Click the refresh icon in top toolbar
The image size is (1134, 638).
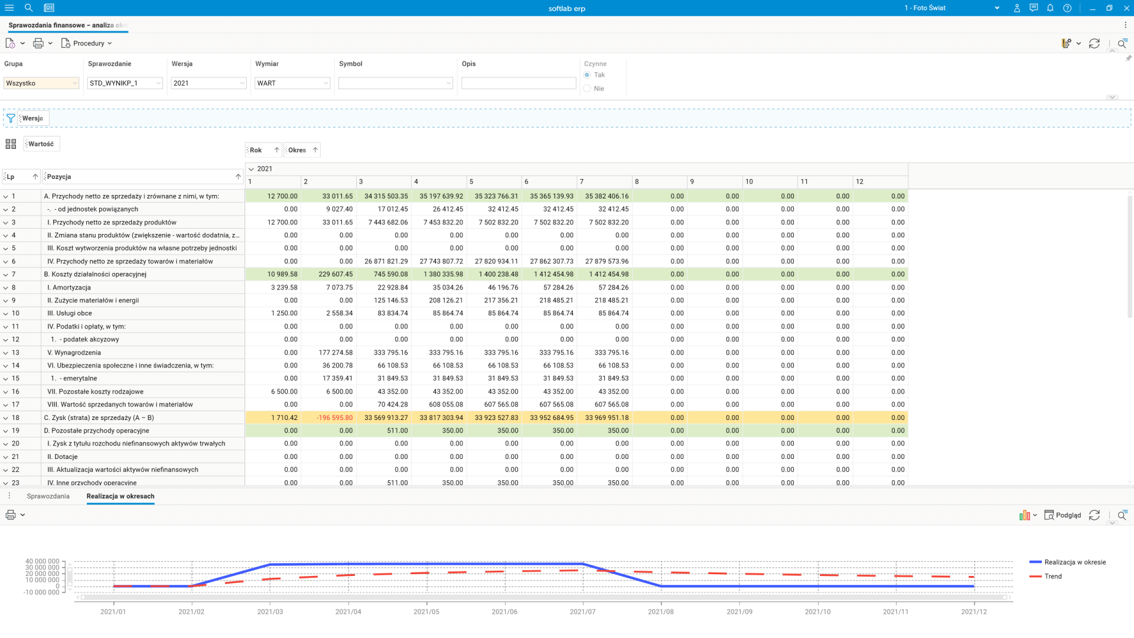click(x=1094, y=43)
